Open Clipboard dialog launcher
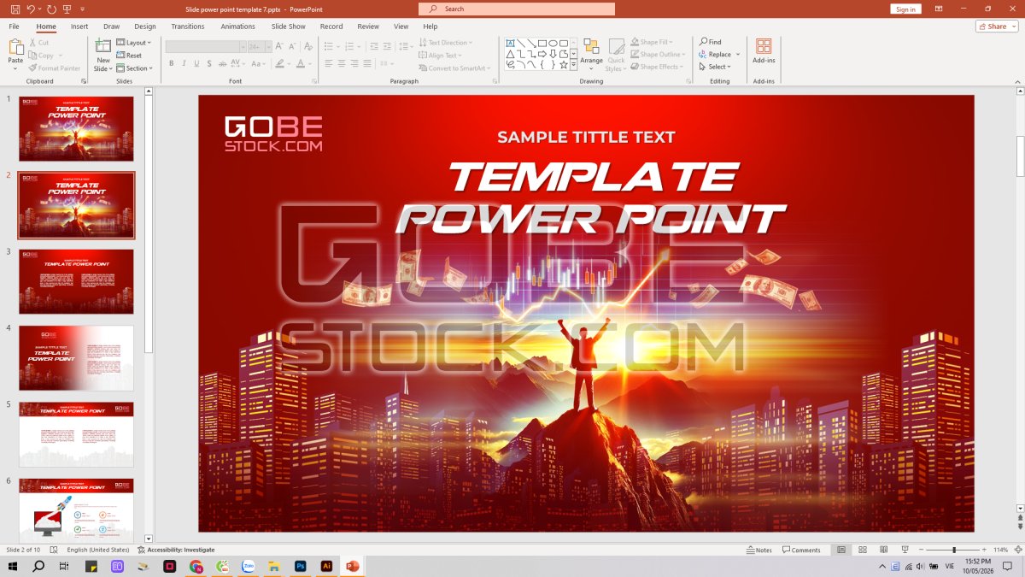Image resolution: width=1025 pixels, height=577 pixels. [x=84, y=81]
